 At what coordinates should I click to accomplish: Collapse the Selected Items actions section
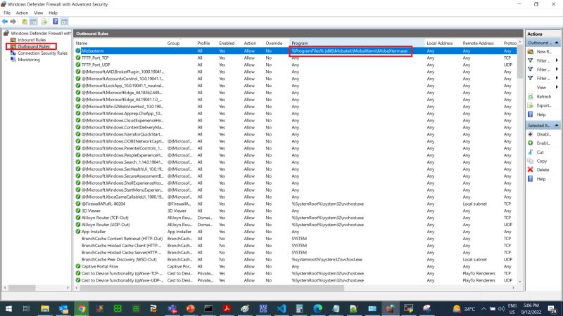(557, 126)
